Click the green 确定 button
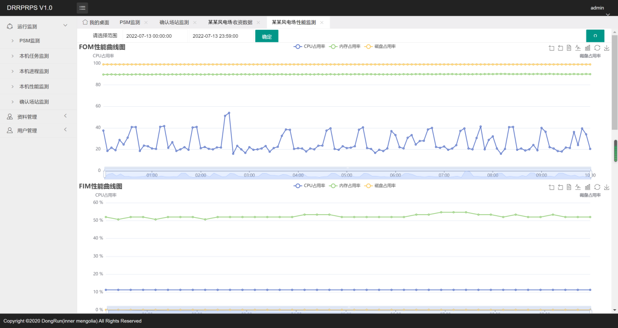The width and height of the screenshot is (618, 328). pos(267,36)
